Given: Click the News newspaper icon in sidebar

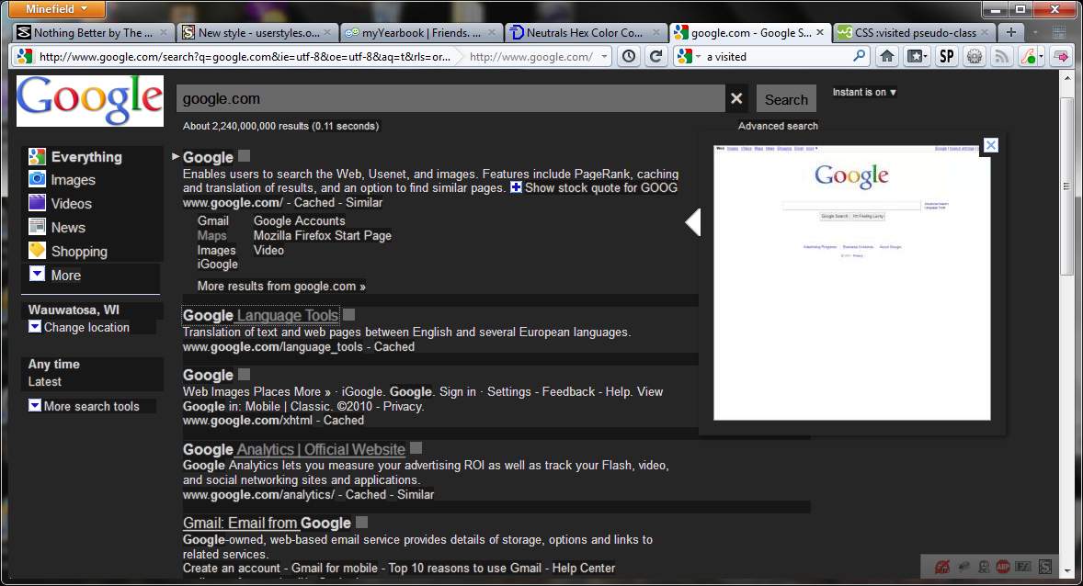Looking at the screenshot, I should tap(38, 226).
